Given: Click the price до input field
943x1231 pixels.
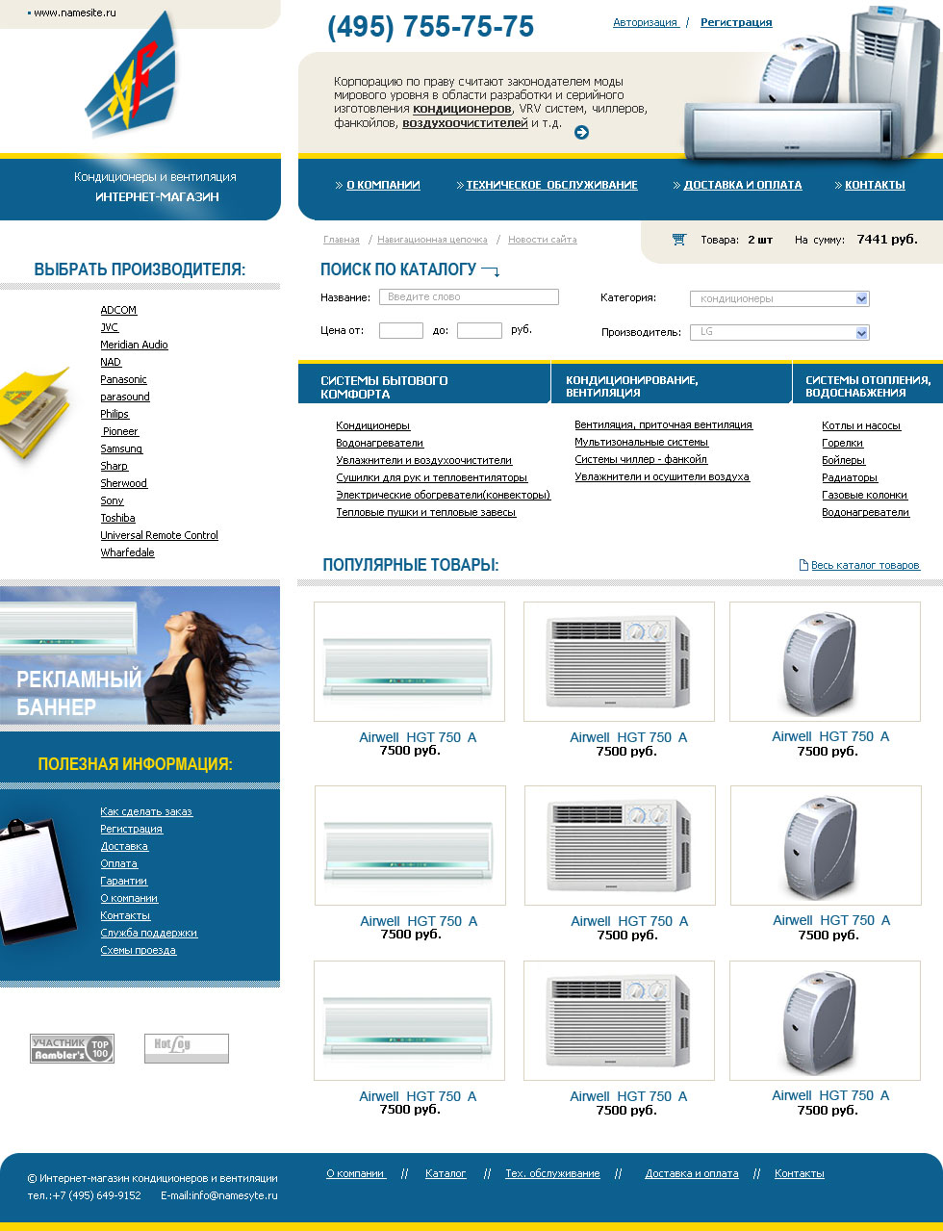Looking at the screenshot, I should click(479, 330).
